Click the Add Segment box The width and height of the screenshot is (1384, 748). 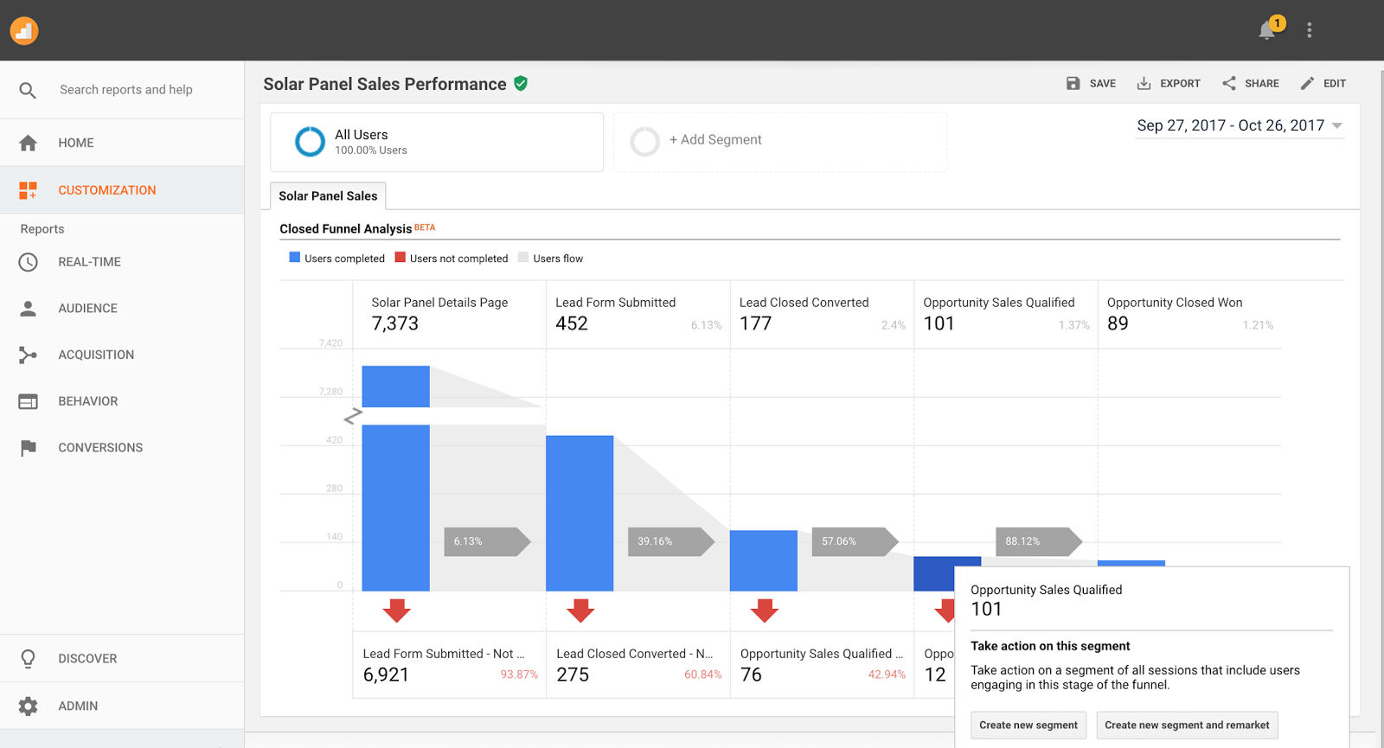[780, 141]
